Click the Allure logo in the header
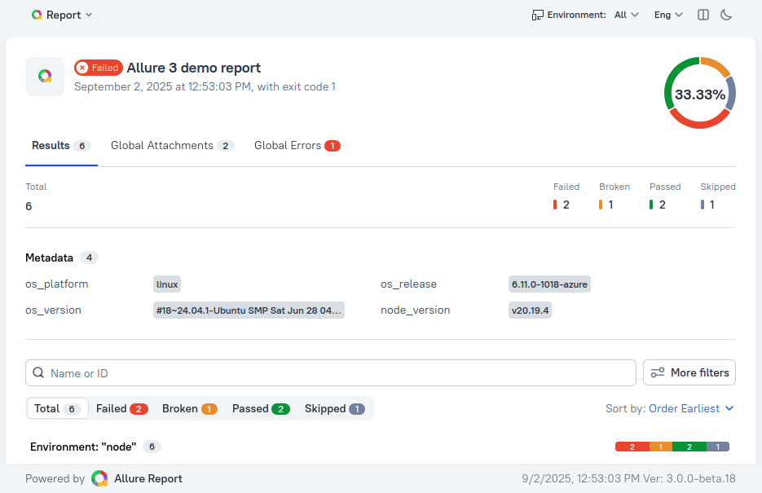The image size is (762, 493). pos(37,15)
